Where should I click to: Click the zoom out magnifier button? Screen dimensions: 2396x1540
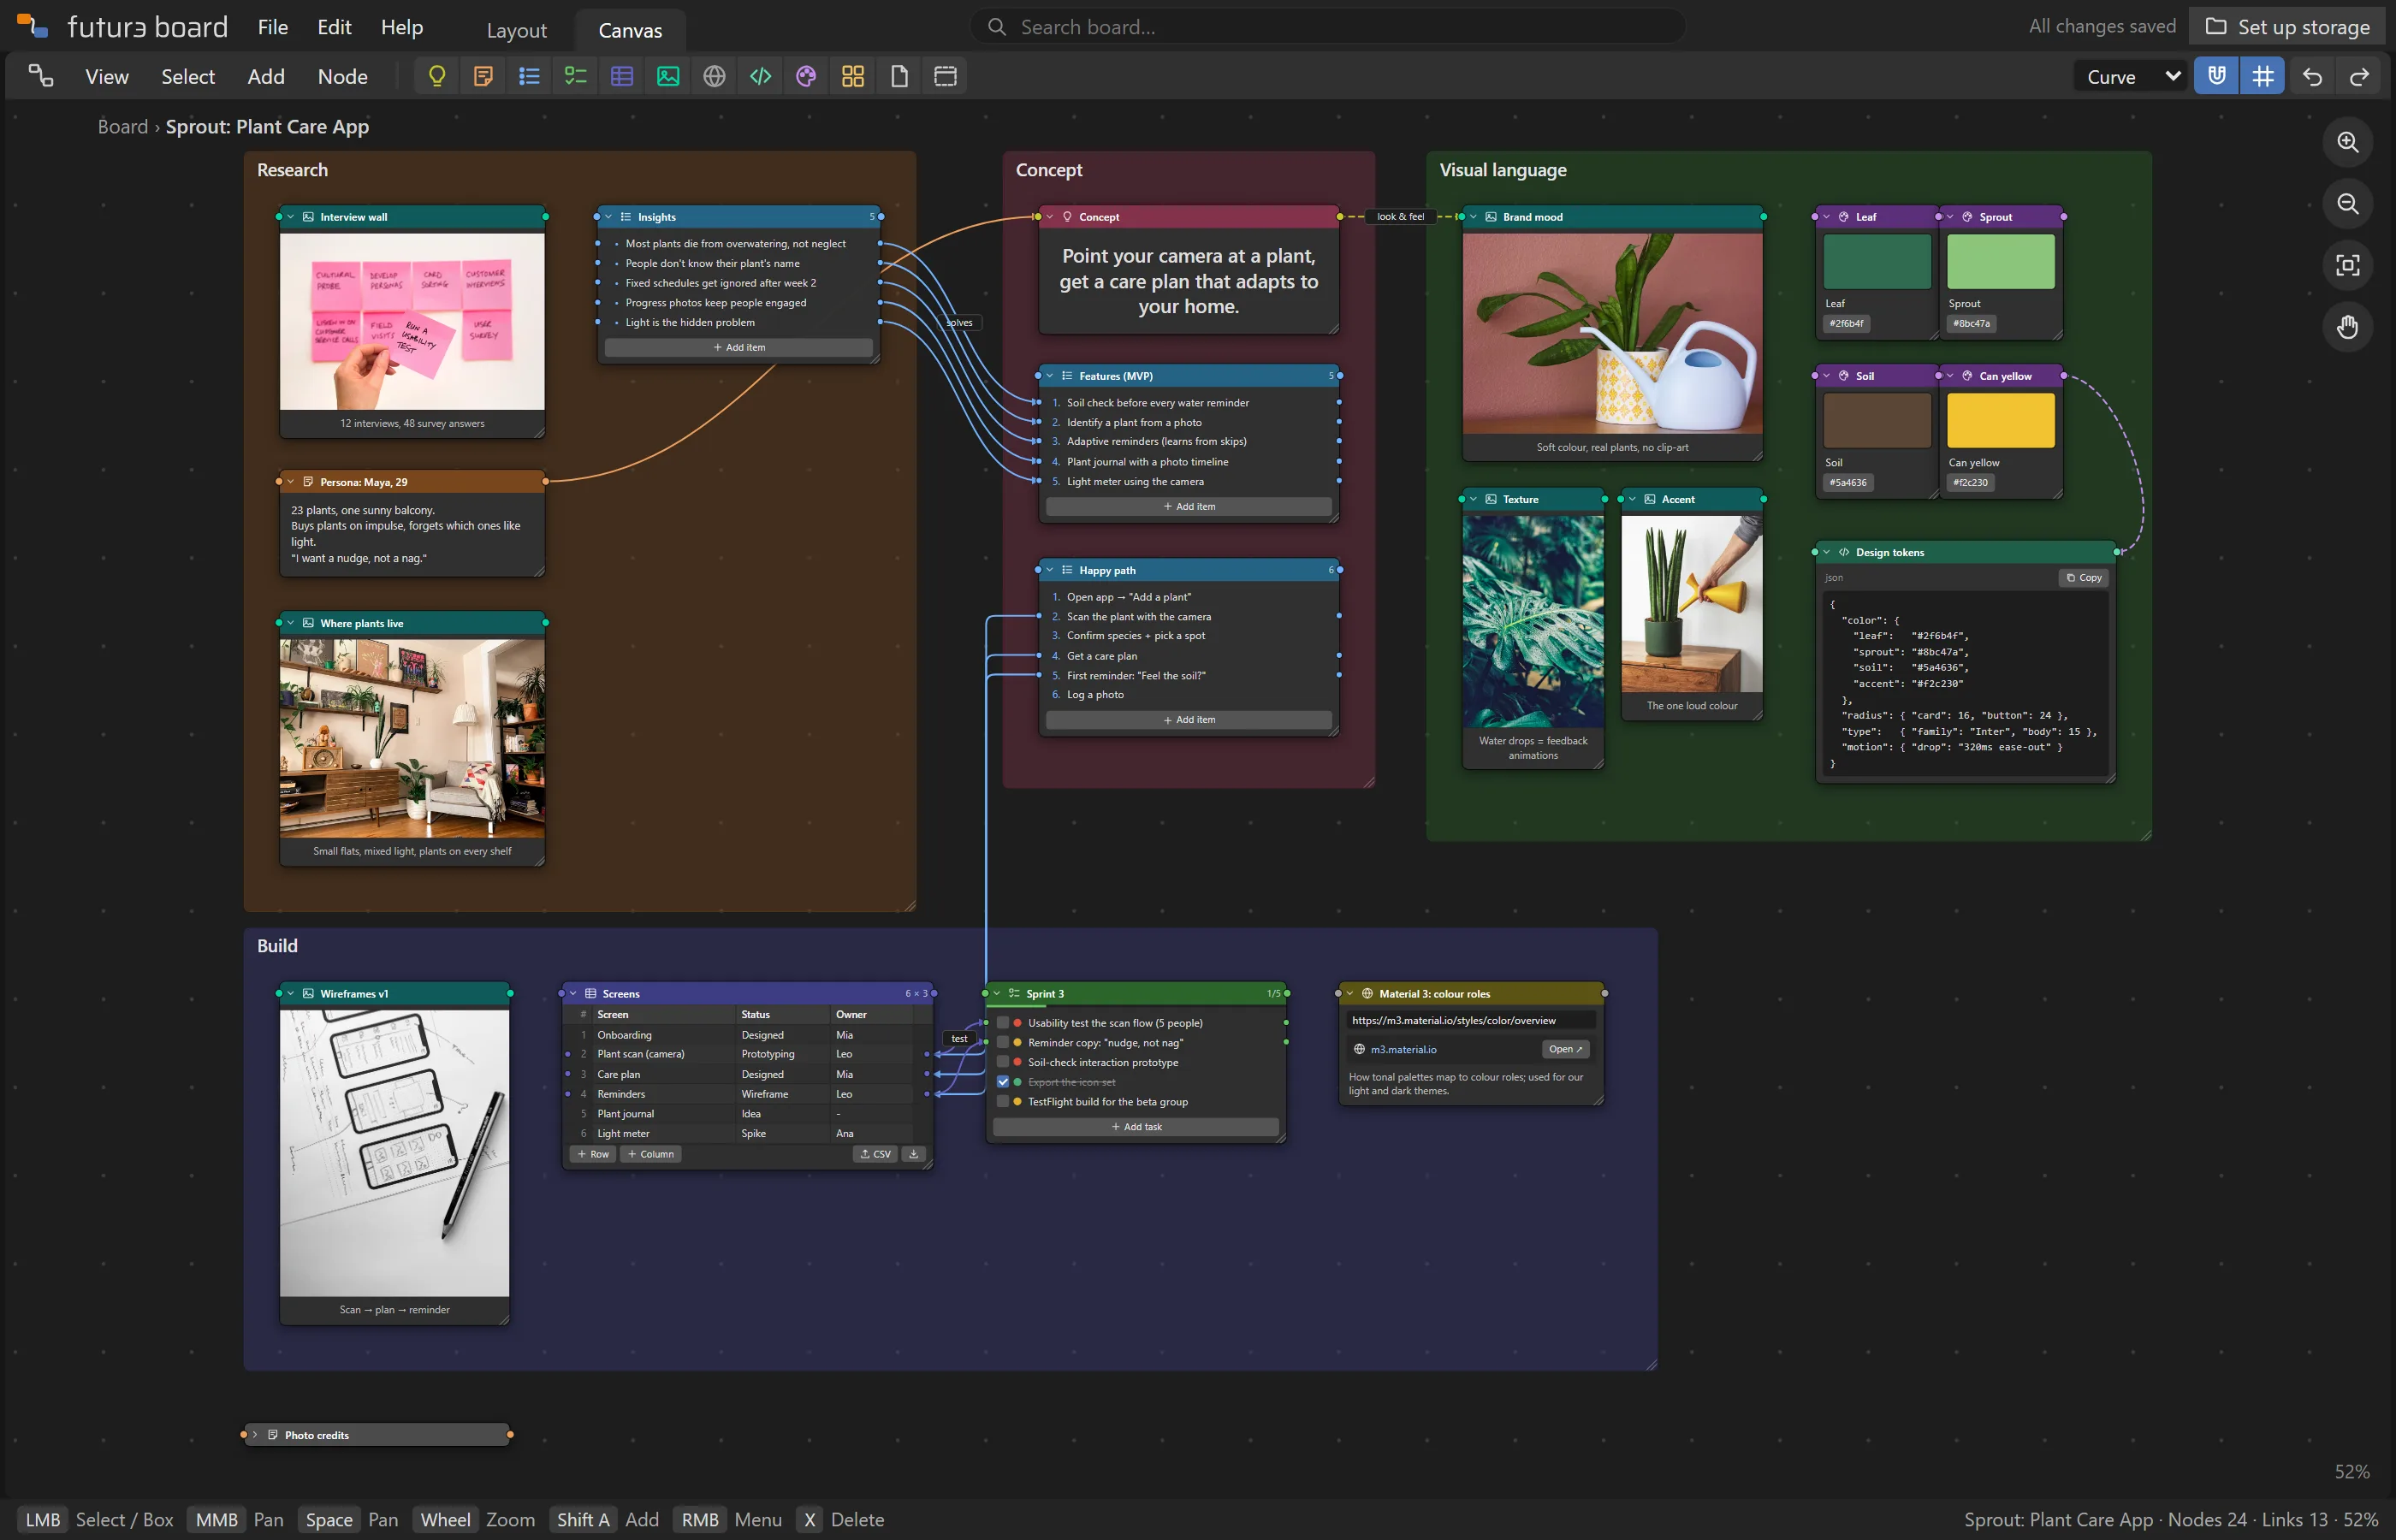click(2347, 204)
